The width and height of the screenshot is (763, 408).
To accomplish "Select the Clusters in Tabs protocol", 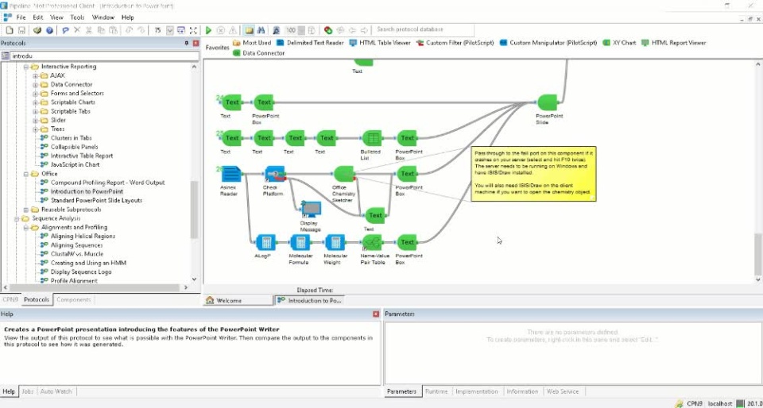I will [x=71, y=138].
